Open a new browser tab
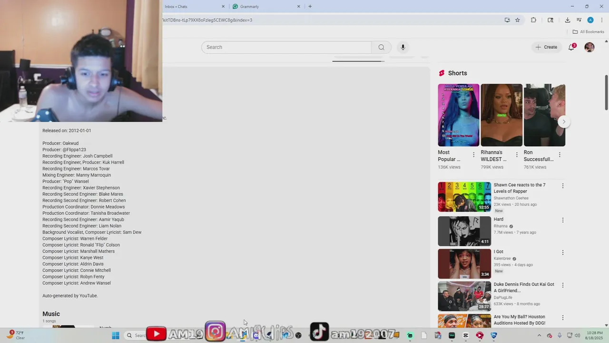Image resolution: width=609 pixels, height=343 pixels. coord(310,7)
